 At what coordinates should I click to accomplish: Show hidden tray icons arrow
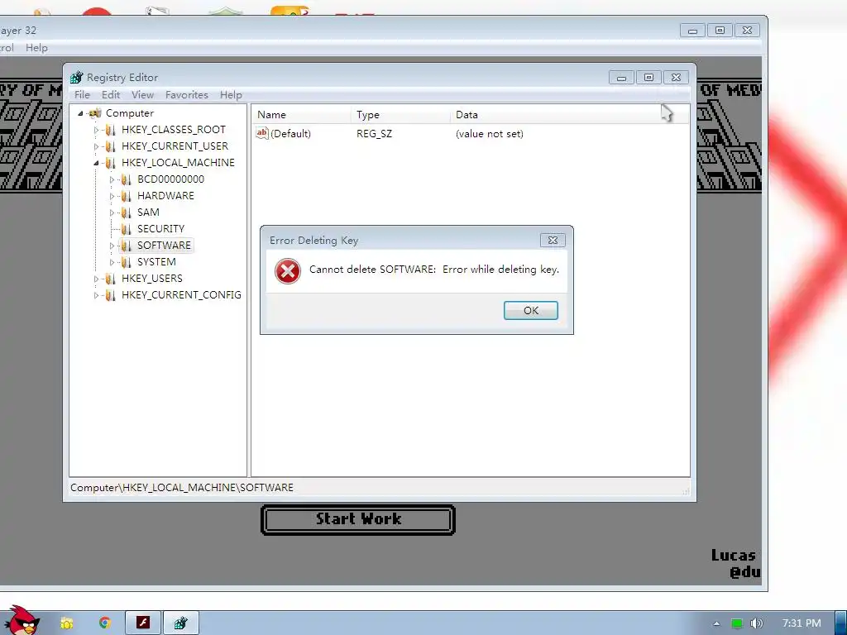(716, 623)
